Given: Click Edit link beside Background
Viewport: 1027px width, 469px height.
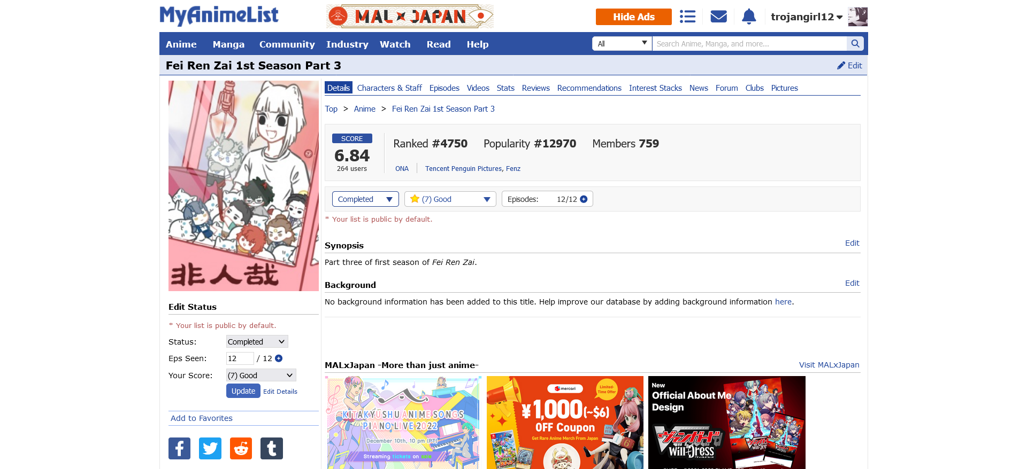Looking at the screenshot, I should point(852,283).
